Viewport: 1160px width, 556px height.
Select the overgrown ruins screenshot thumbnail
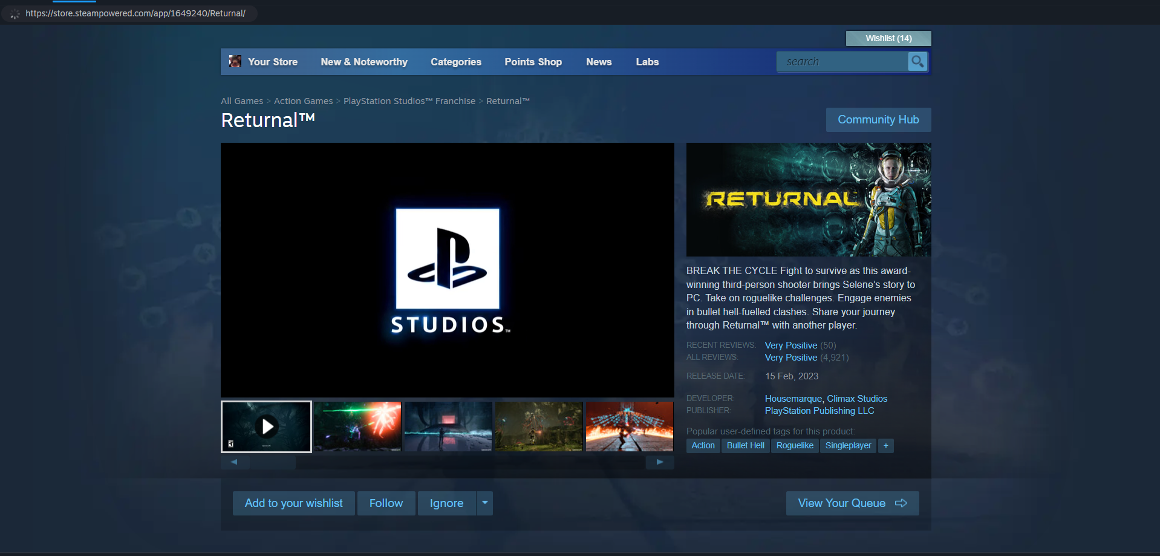(539, 427)
